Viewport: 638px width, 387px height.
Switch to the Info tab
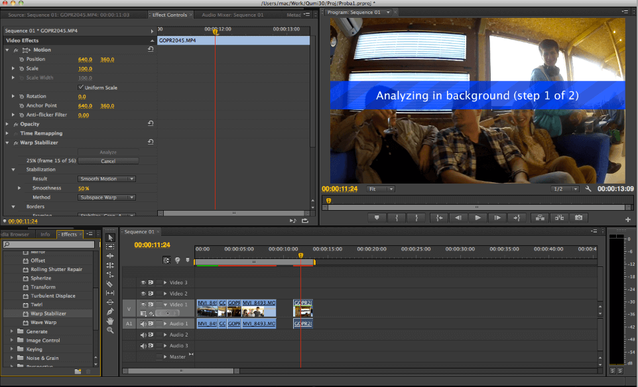pyautogui.click(x=45, y=234)
